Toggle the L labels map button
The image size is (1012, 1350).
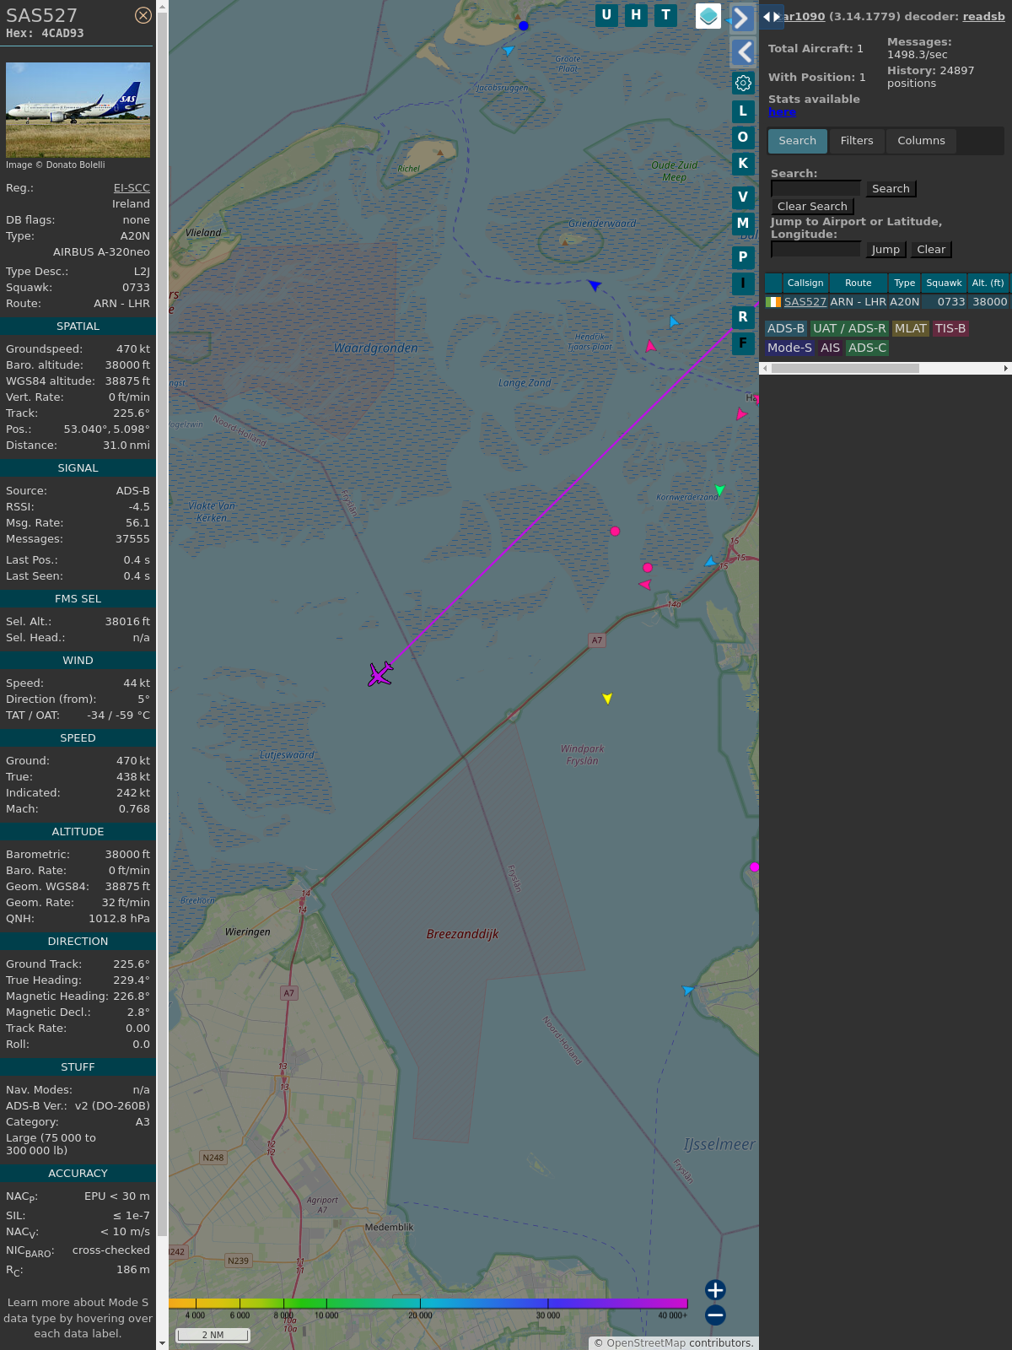pos(743,111)
